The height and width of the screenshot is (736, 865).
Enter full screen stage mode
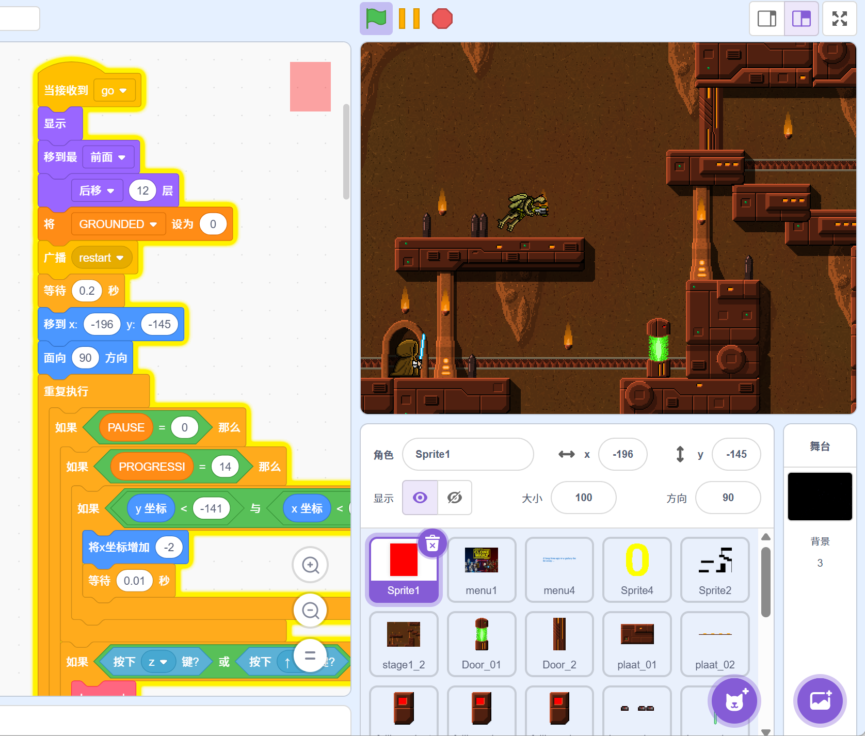click(x=839, y=19)
